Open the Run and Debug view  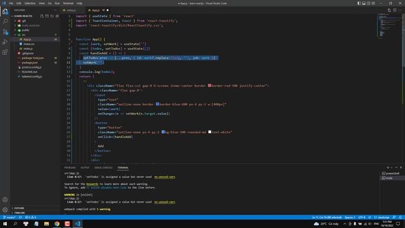(5, 42)
